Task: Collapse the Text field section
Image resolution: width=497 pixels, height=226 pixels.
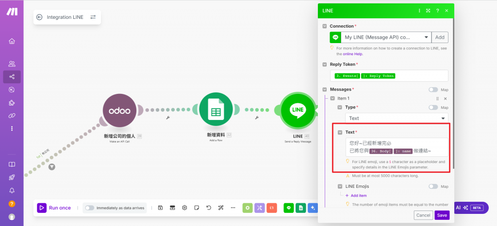Action: 340,132
